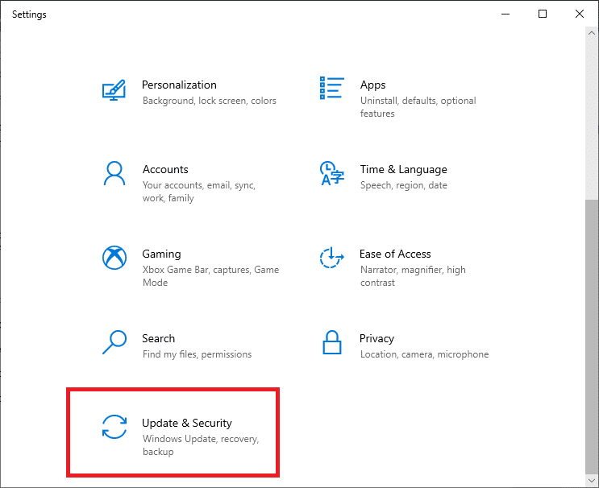
Task: Click the Search magnifying glass icon
Action: tap(114, 342)
